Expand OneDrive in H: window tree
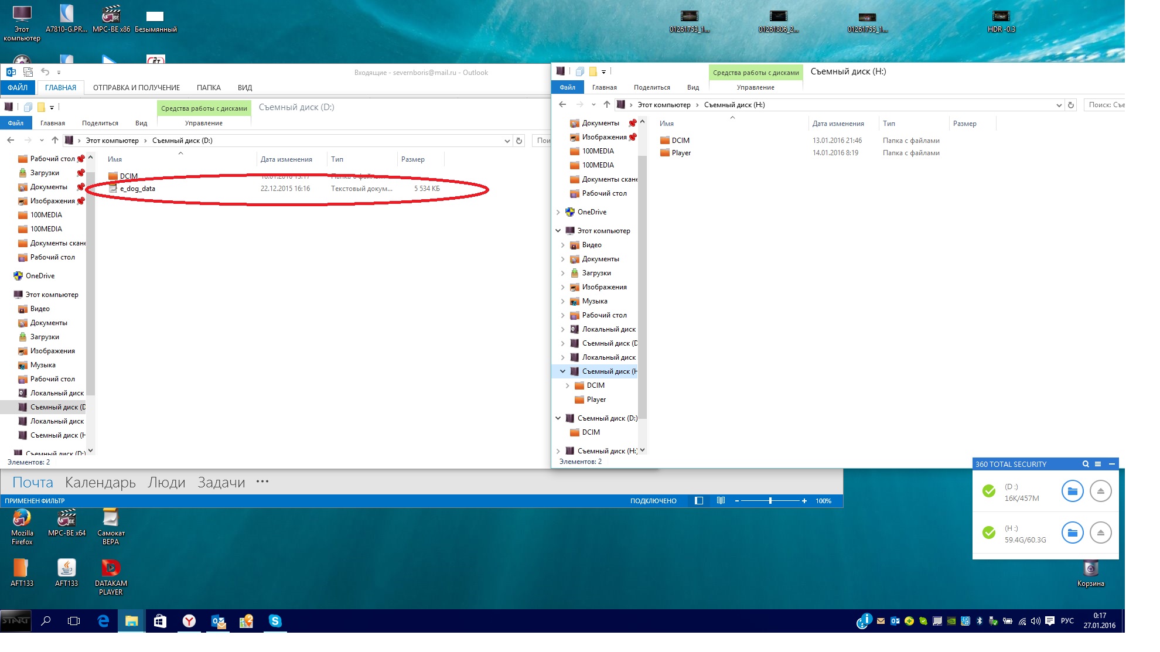This screenshot has width=1160, height=652. pyautogui.click(x=558, y=212)
